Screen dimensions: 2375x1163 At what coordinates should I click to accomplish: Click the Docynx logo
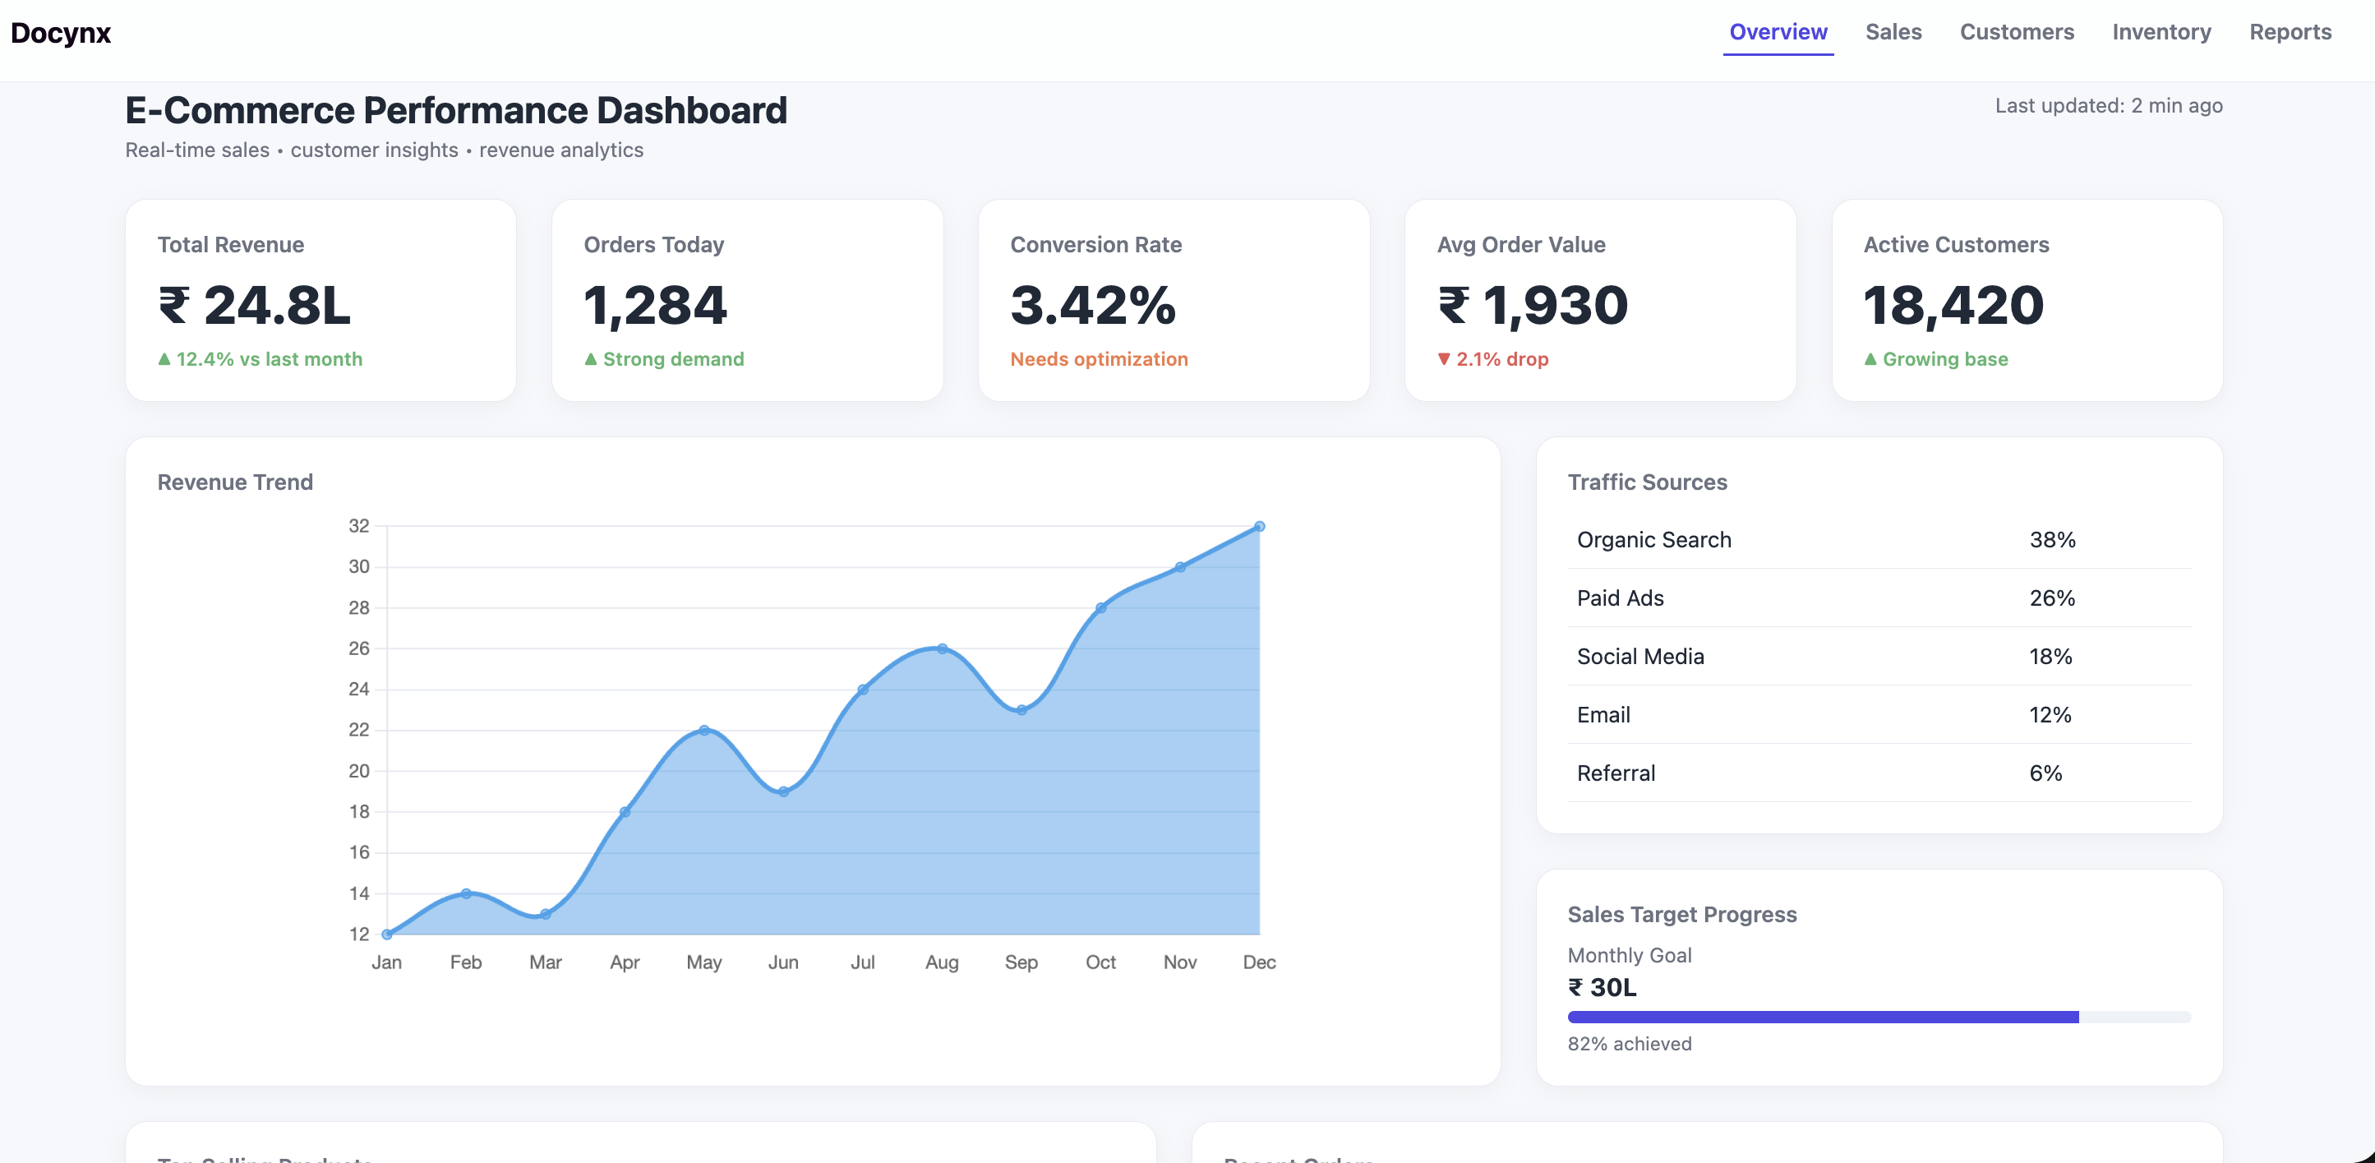(x=61, y=32)
